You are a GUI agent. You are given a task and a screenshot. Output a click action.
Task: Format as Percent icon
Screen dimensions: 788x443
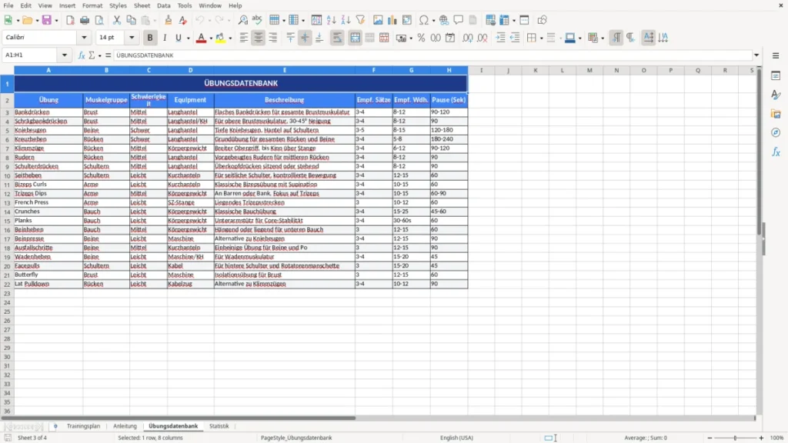click(421, 38)
